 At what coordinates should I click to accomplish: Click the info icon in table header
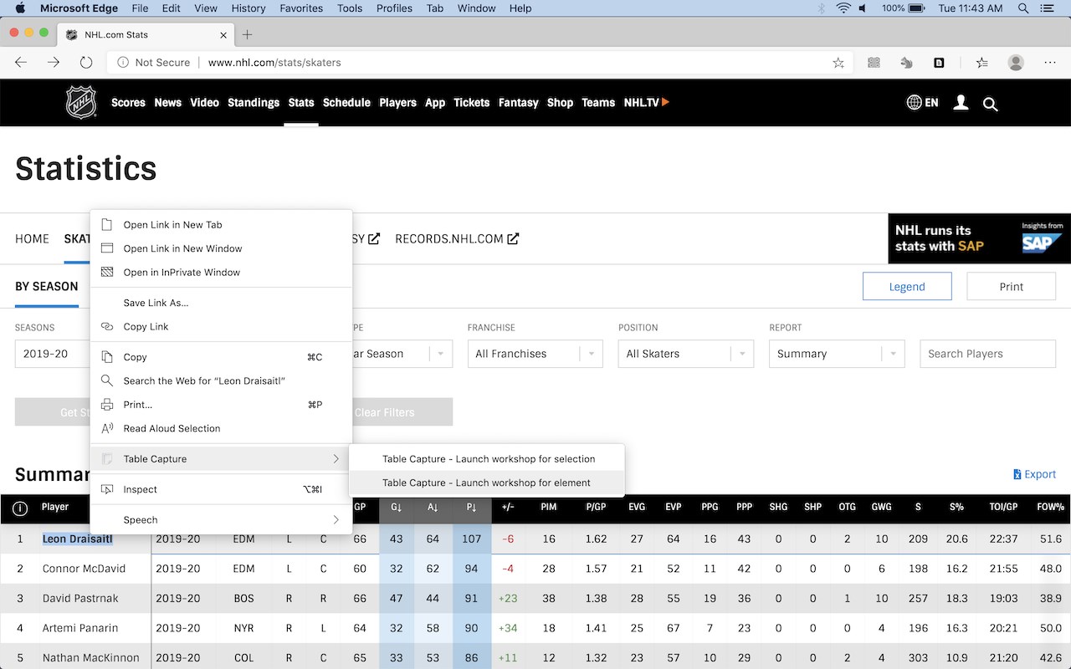coord(20,508)
